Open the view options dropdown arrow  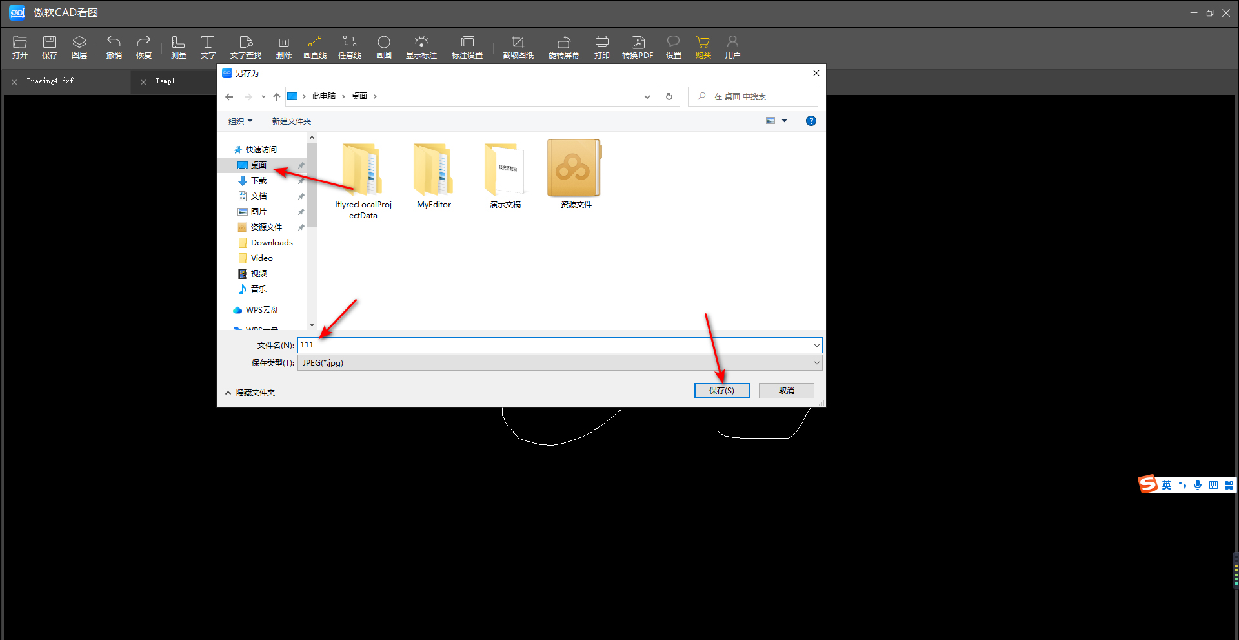tap(785, 121)
